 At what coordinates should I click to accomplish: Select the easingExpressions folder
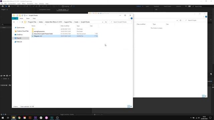[39, 31]
